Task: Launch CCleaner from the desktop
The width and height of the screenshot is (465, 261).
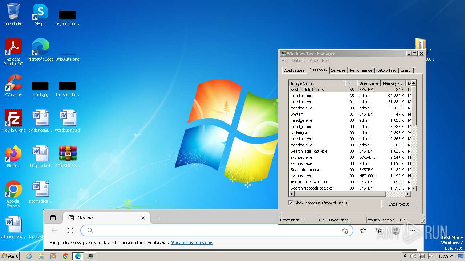Action: point(13,86)
